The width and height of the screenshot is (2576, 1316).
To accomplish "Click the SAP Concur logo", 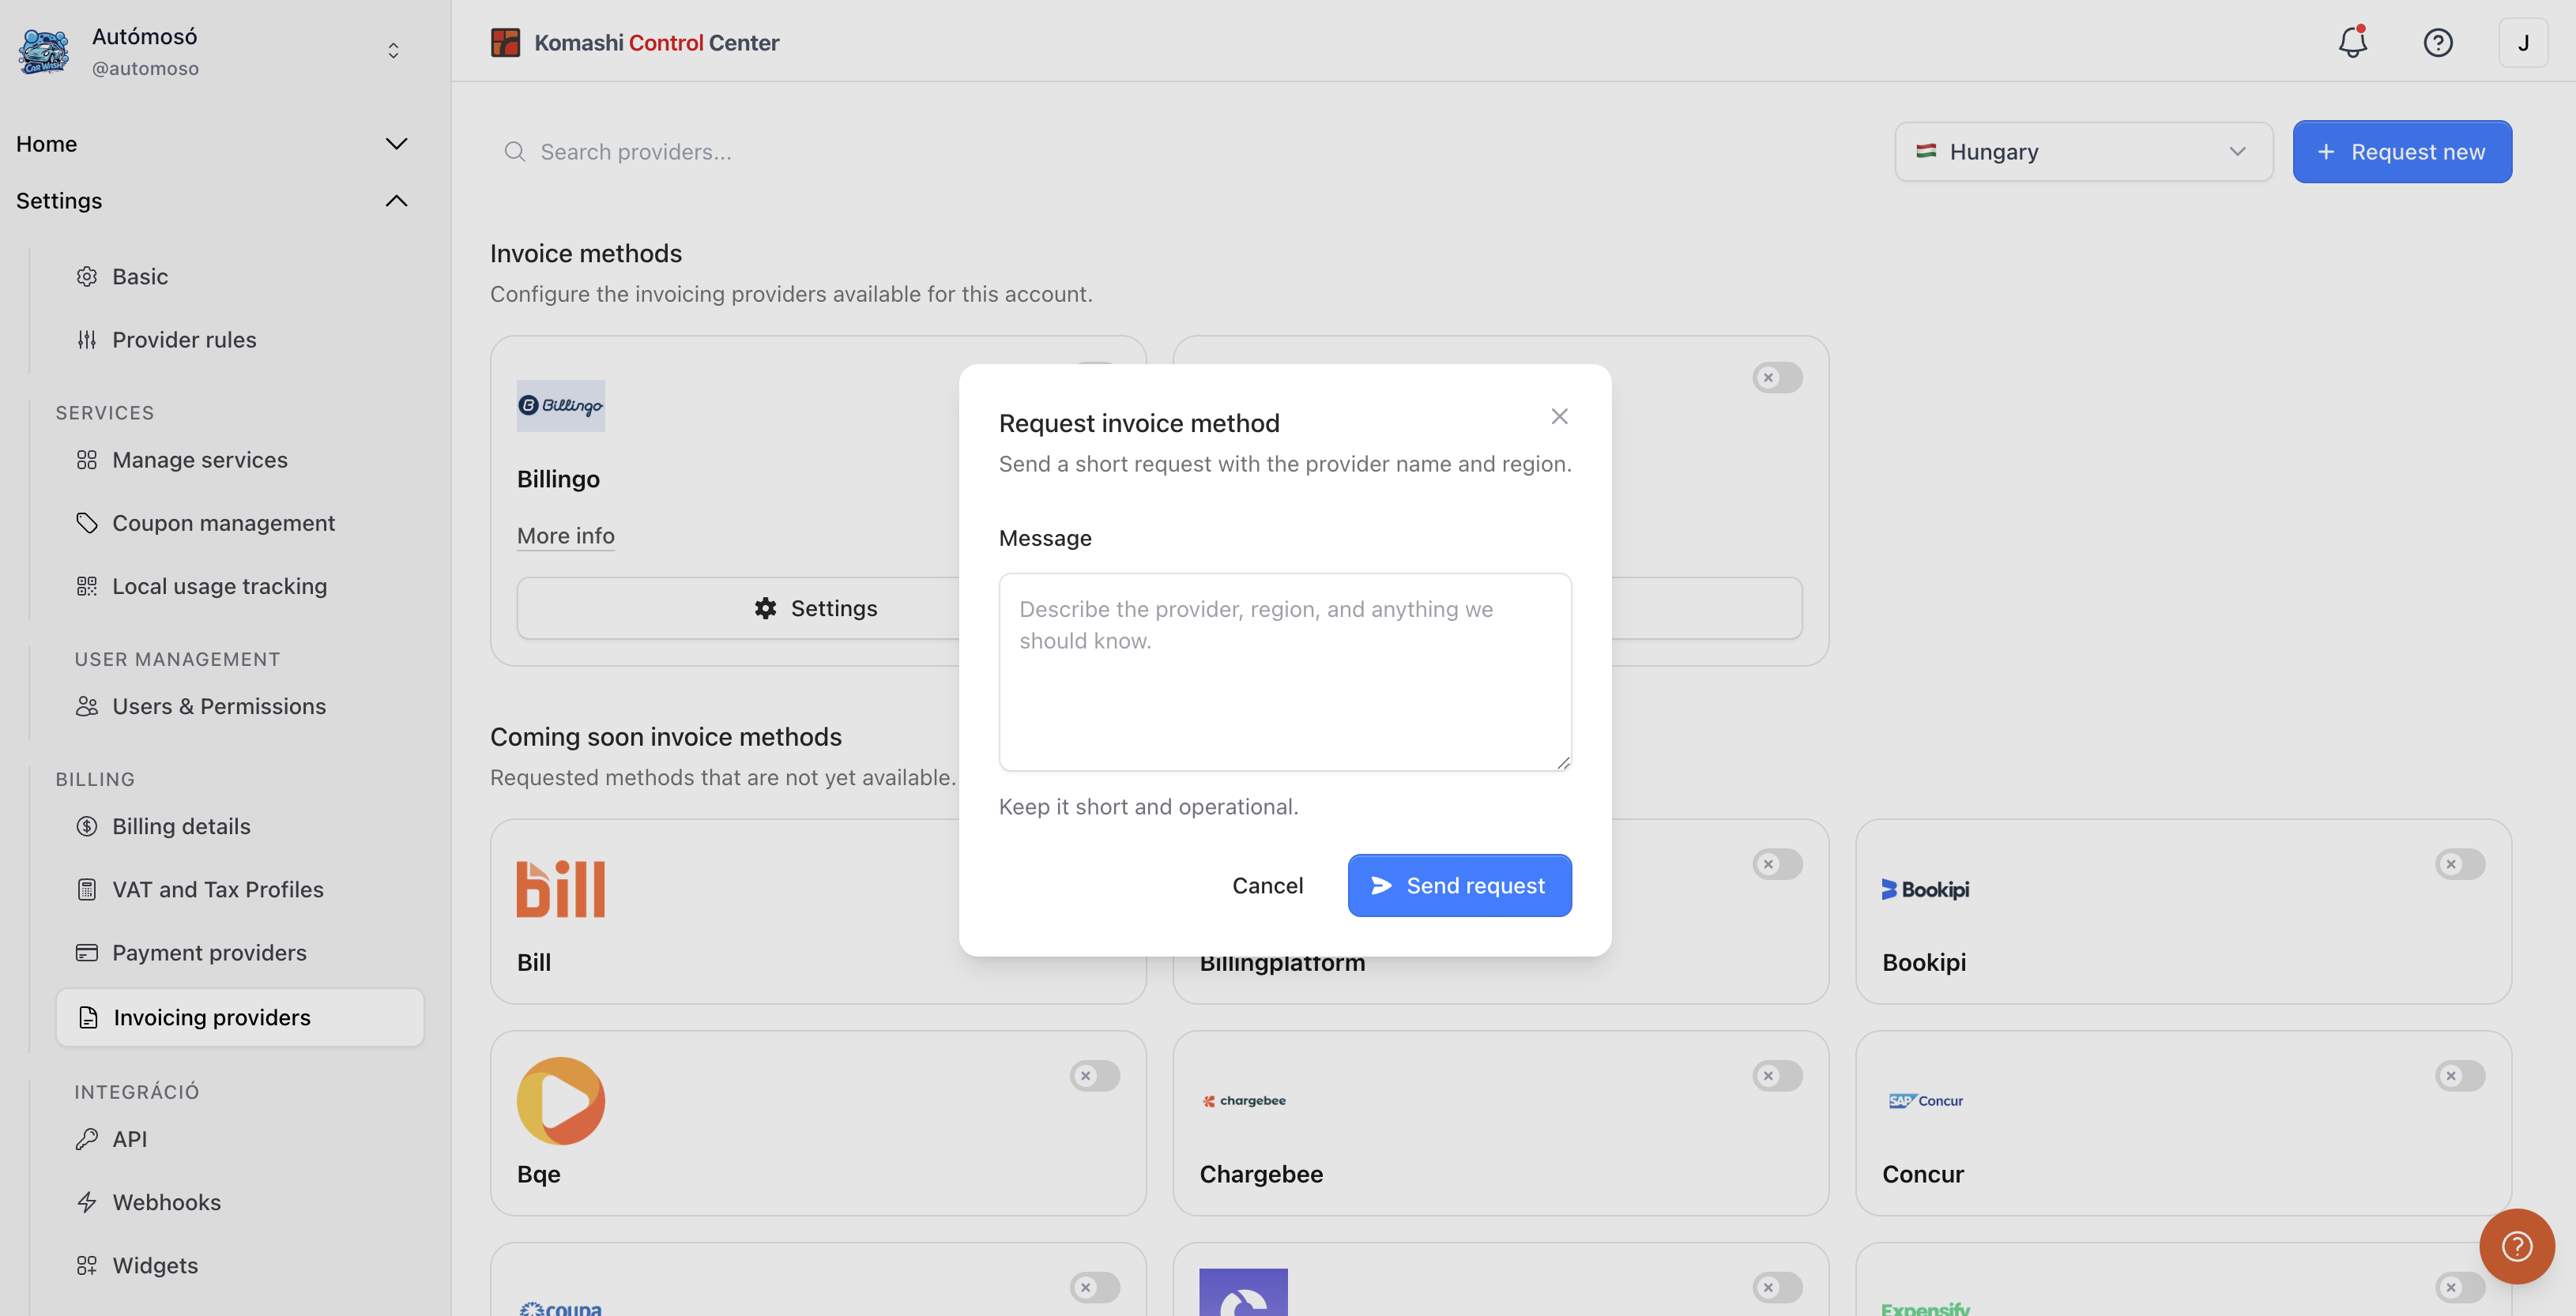I will (1926, 1101).
